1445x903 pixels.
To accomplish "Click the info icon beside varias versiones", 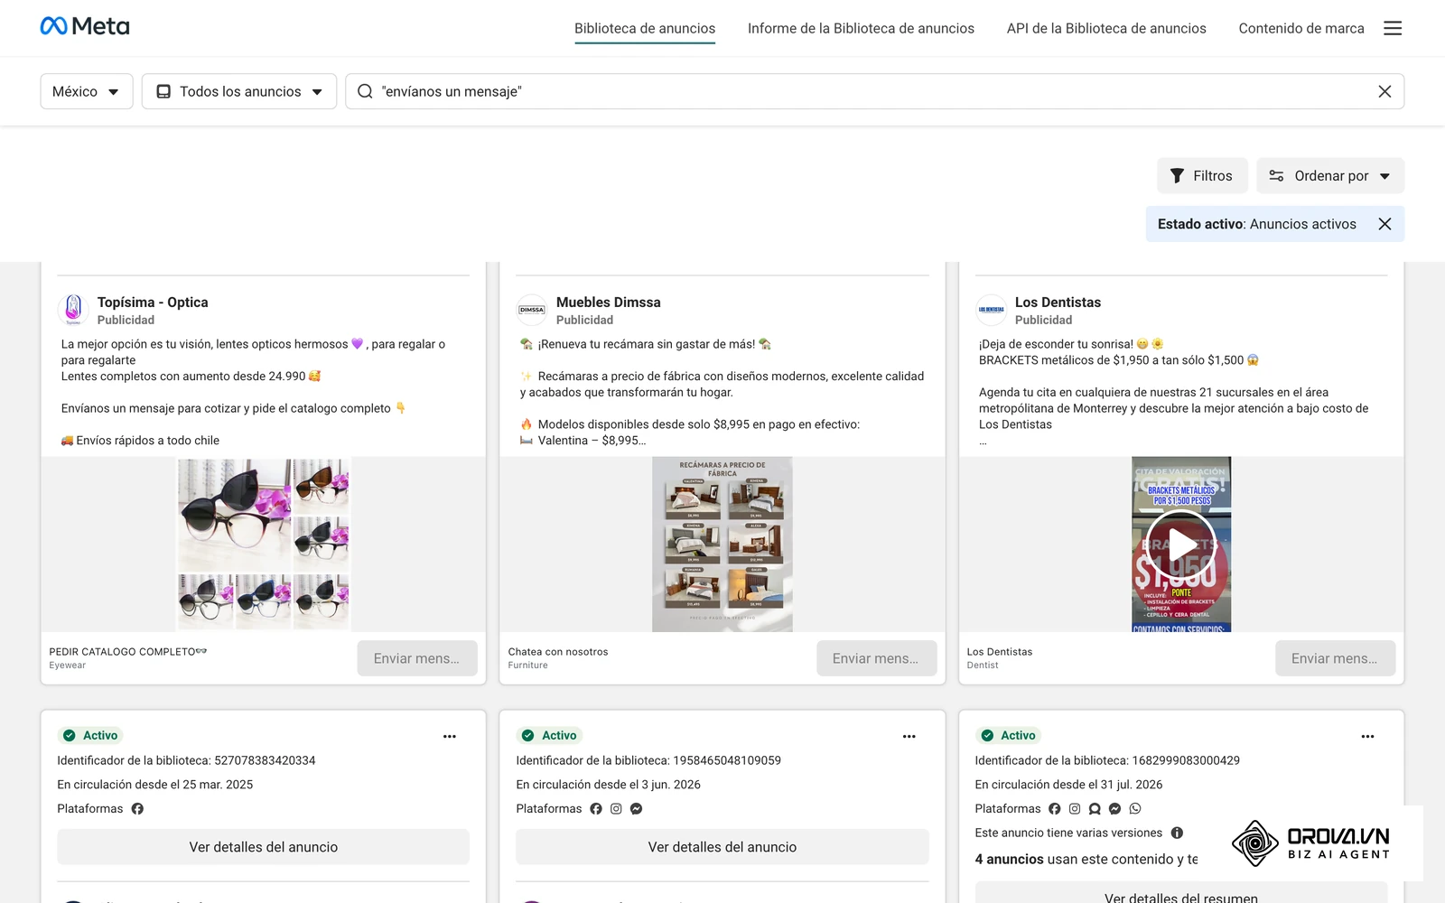I will pos(1177,833).
